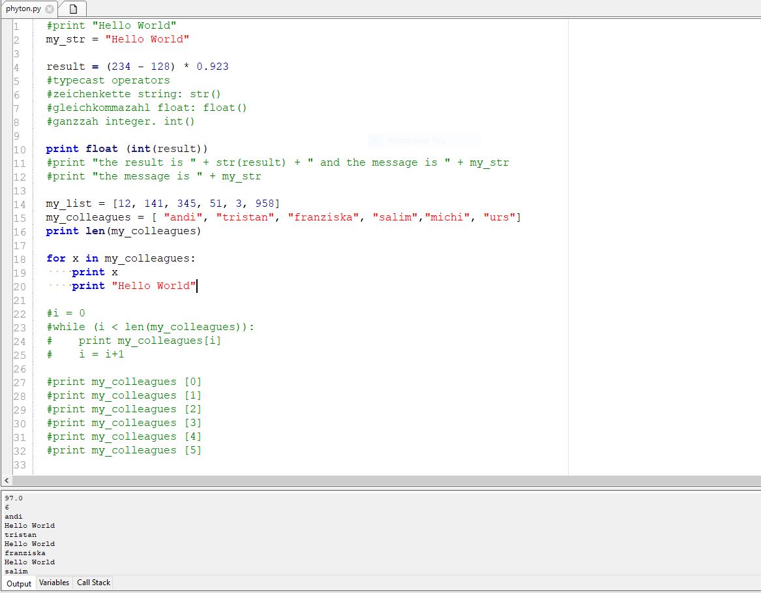Click line number 20 in the gutter

(x=20, y=285)
